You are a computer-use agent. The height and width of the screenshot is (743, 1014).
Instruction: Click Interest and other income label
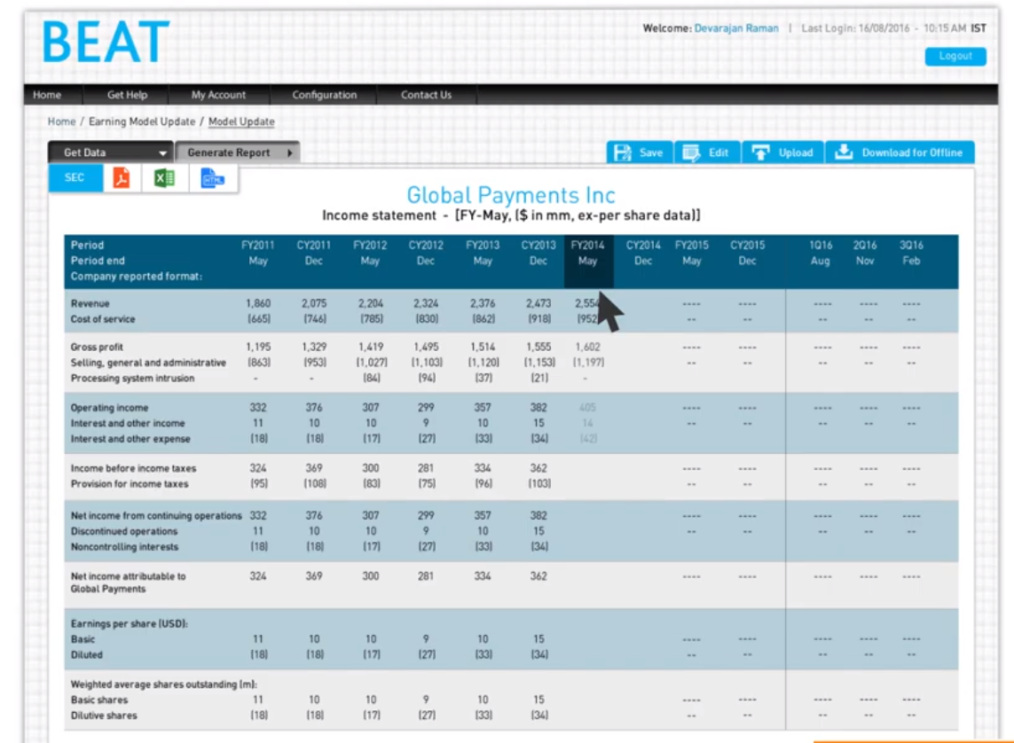[128, 423]
